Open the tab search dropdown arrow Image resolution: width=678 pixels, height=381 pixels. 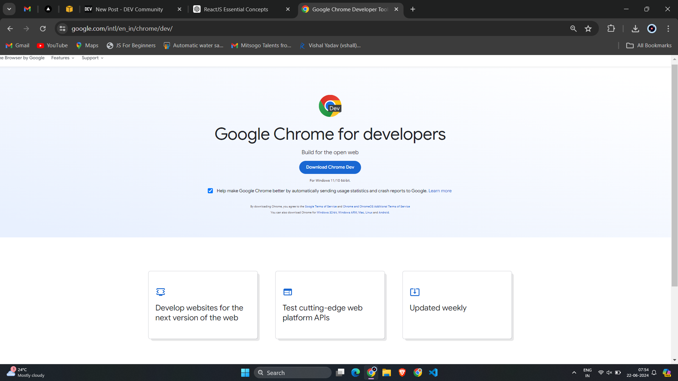pos(9,9)
